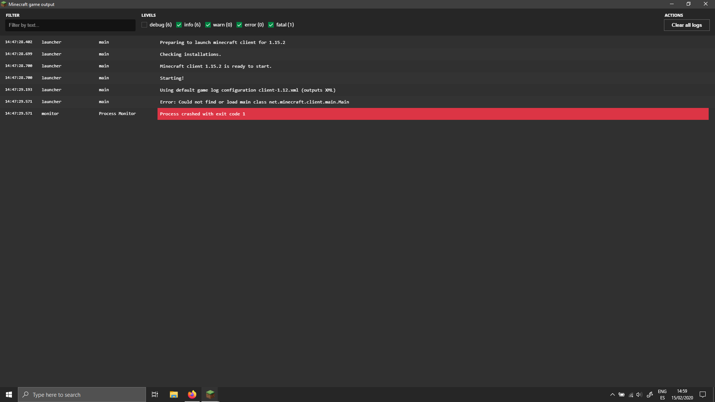
Task: Select the red Process crashed log entry
Action: coord(432,114)
